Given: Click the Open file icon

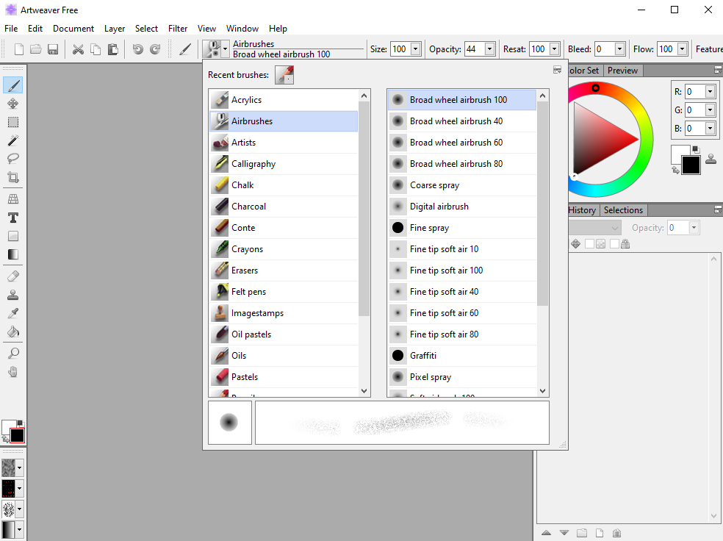Looking at the screenshot, I should click(36, 49).
